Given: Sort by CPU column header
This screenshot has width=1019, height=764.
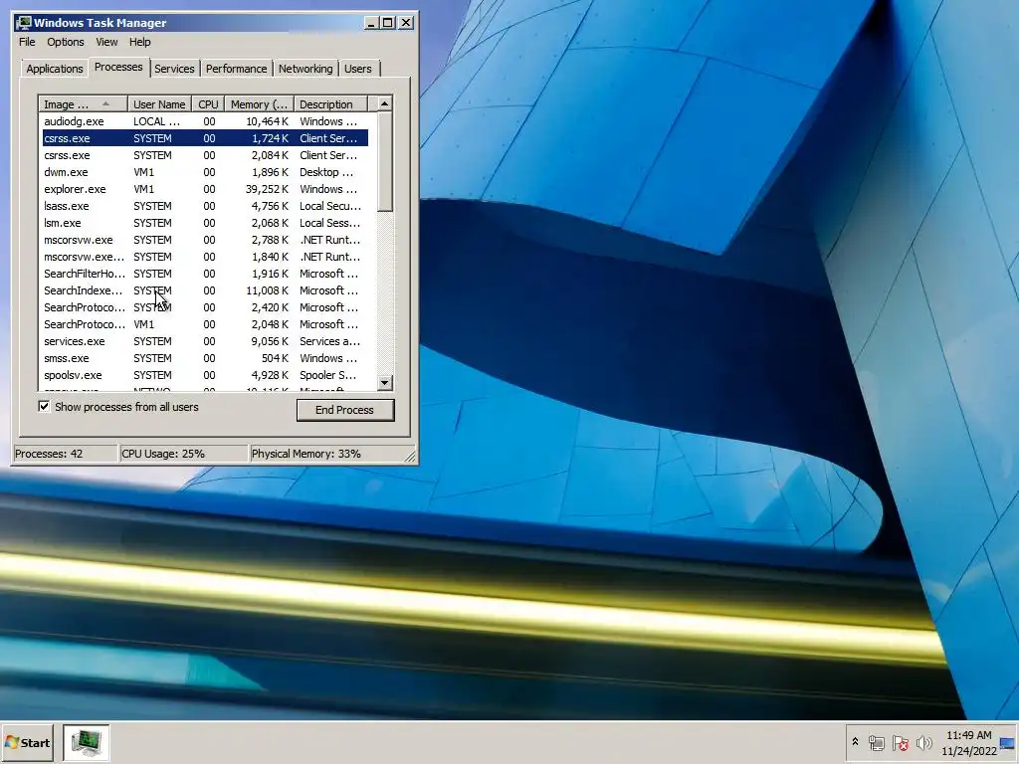Looking at the screenshot, I should [208, 104].
